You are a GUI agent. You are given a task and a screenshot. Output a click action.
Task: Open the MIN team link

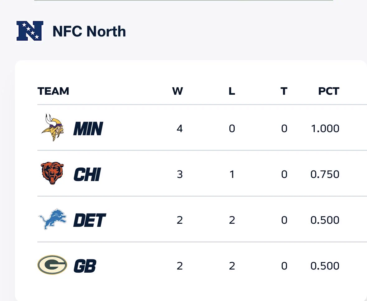coord(88,129)
